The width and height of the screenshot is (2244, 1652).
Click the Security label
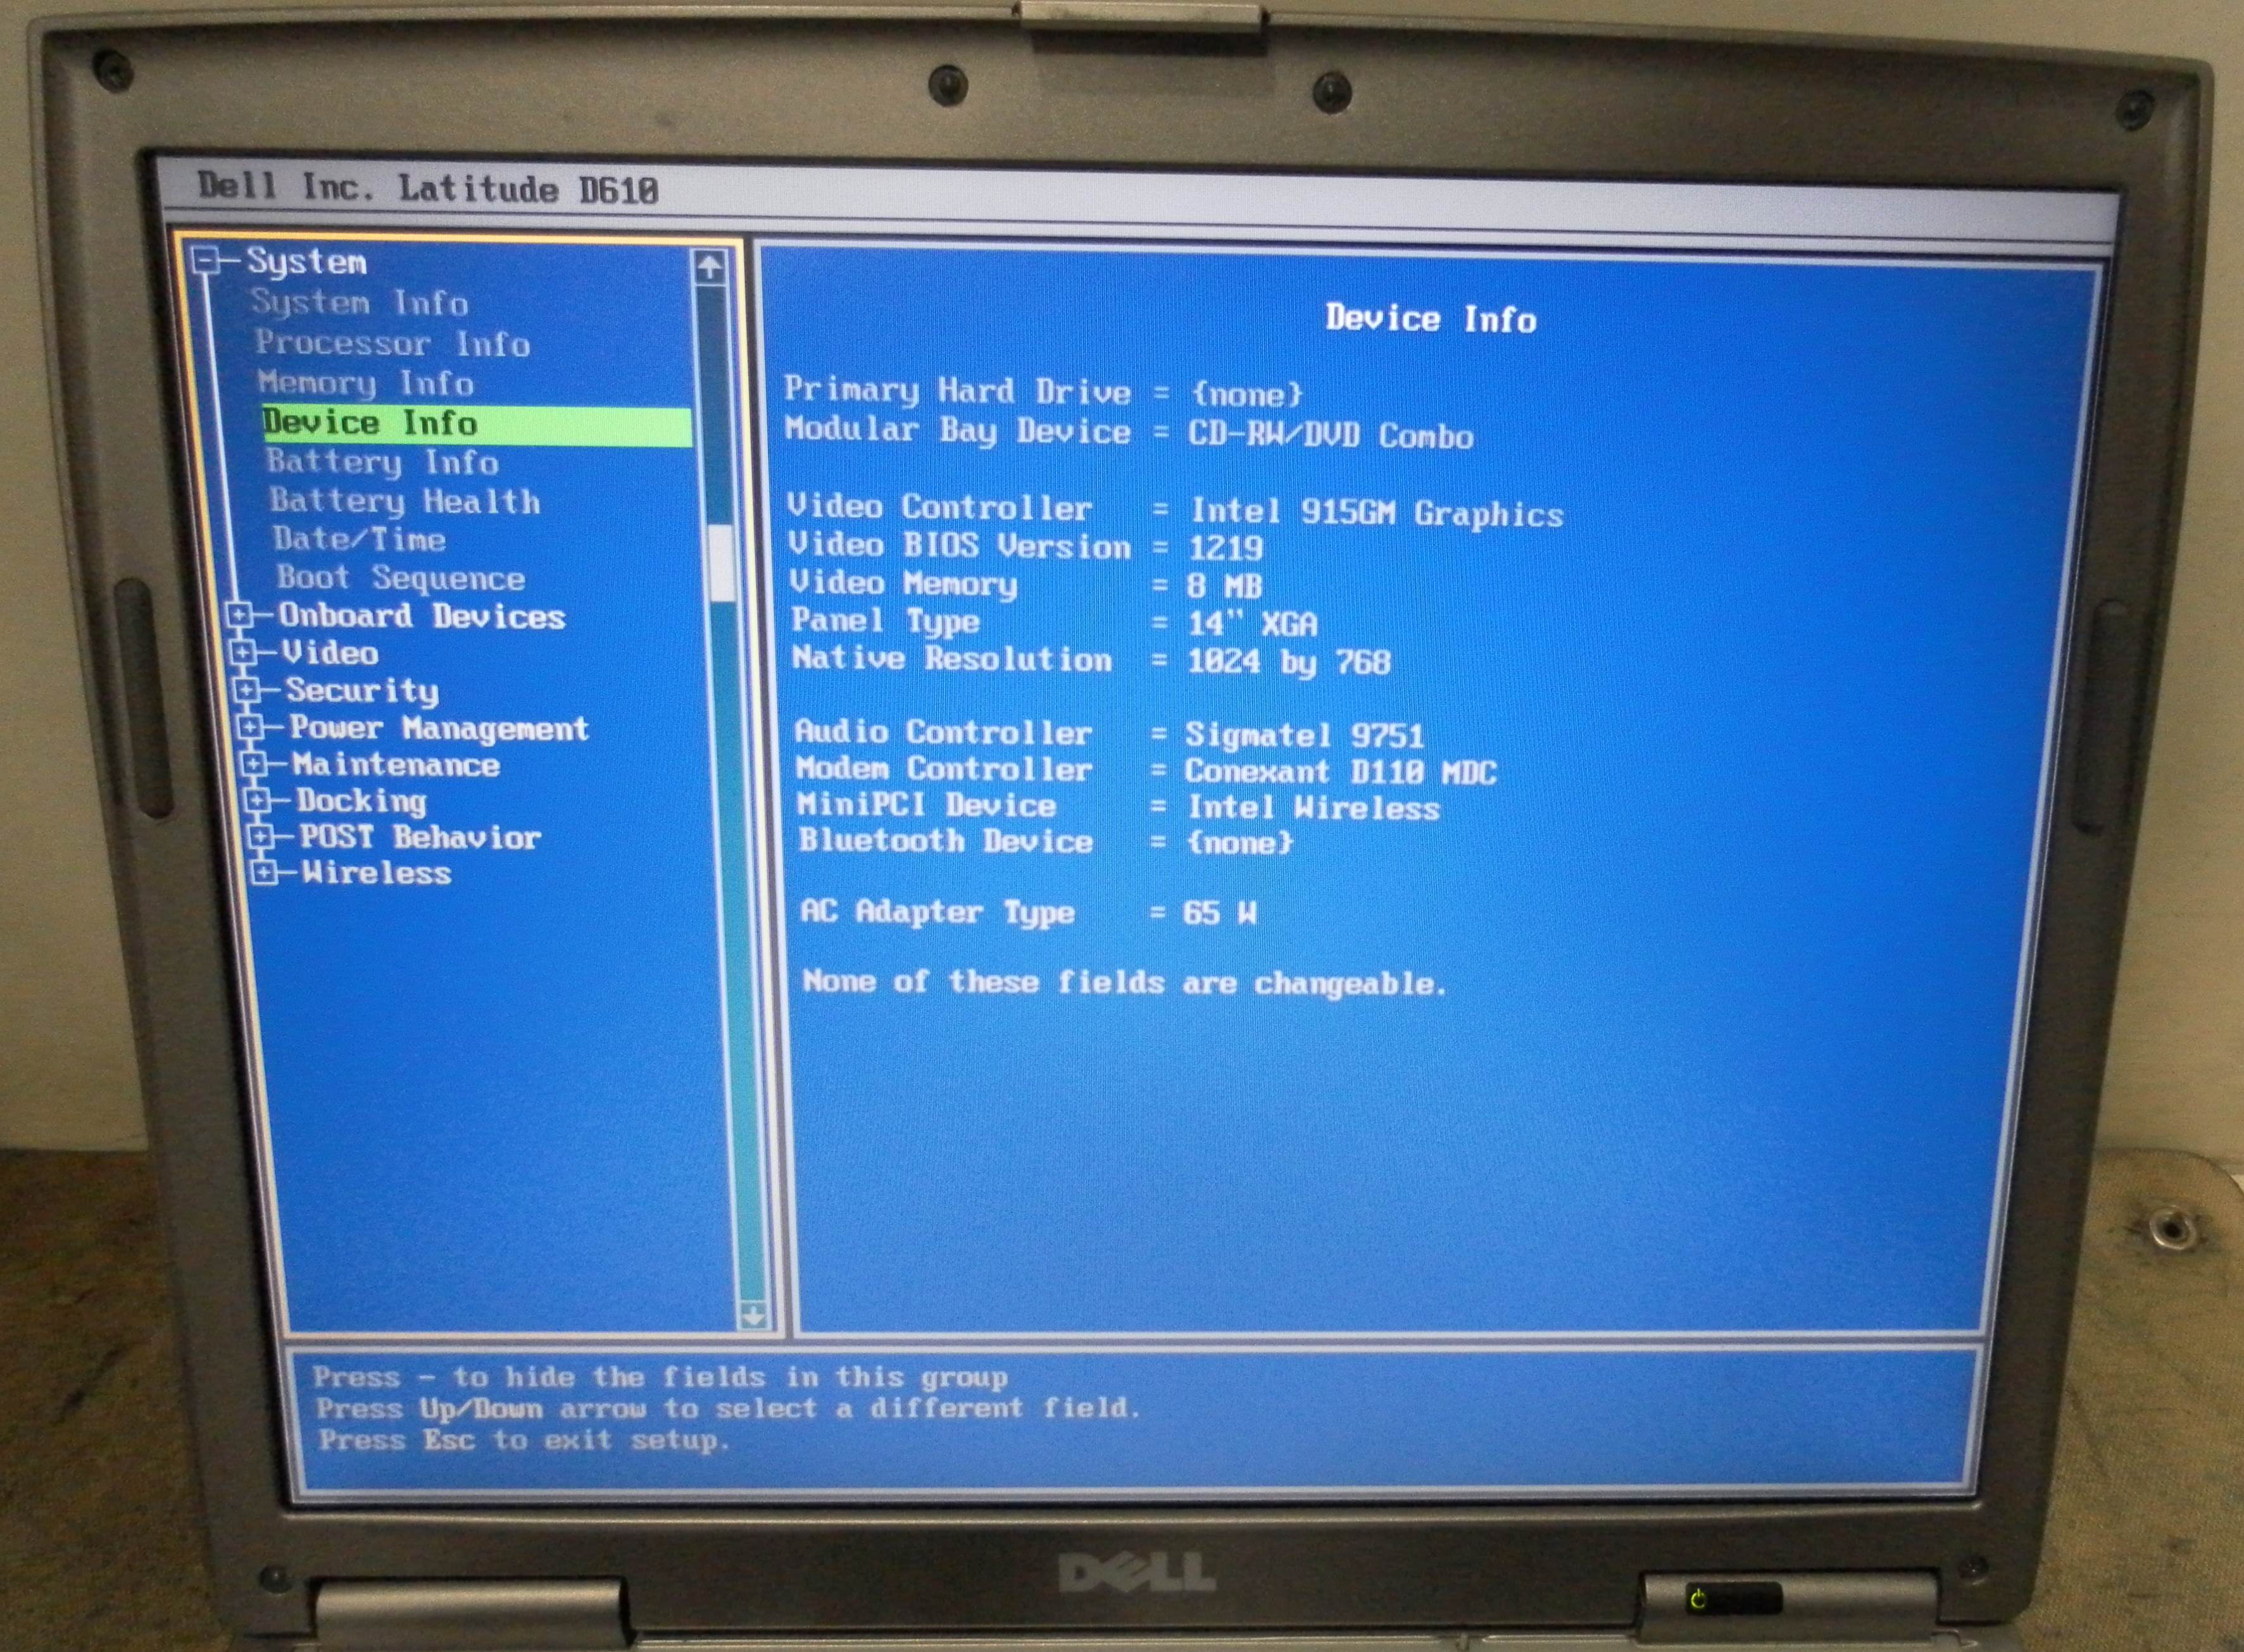(x=362, y=690)
